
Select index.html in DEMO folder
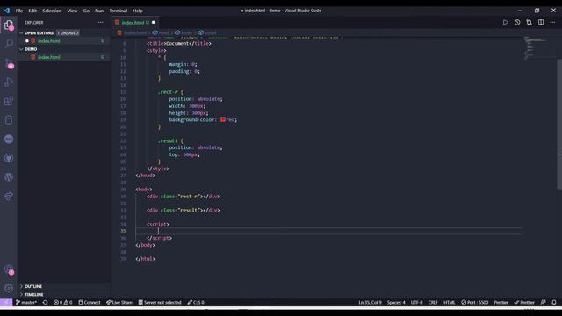pos(64,57)
